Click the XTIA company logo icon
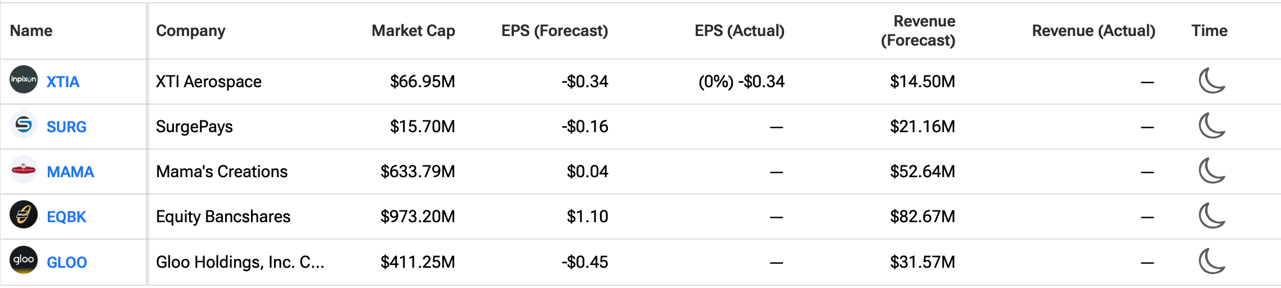This screenshot has width=1281, height=288. 24,80
